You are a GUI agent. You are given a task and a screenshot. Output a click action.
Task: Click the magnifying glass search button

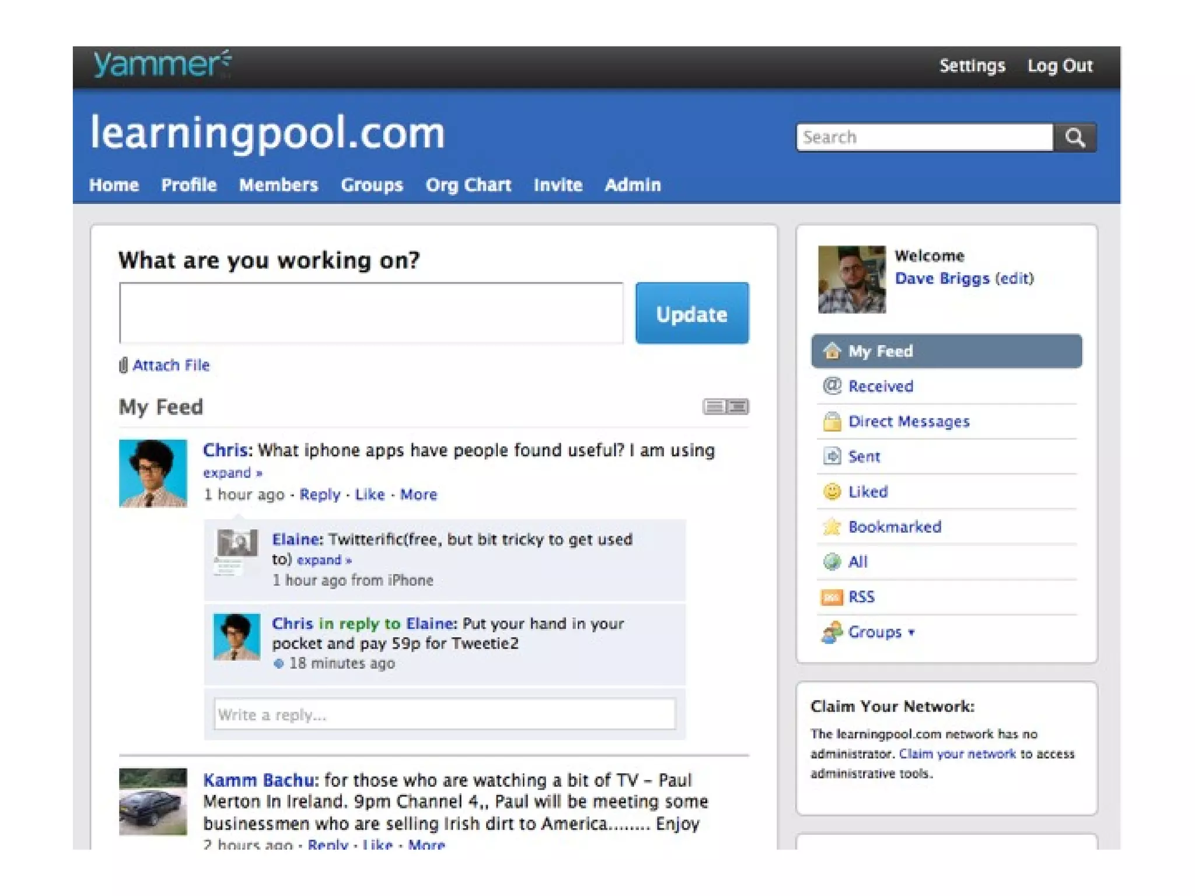click(x=1075, y=138)
